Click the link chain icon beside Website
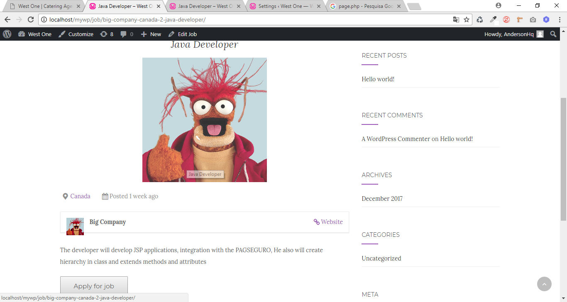Viewport: 567px width, 302px height. (317, 222)
